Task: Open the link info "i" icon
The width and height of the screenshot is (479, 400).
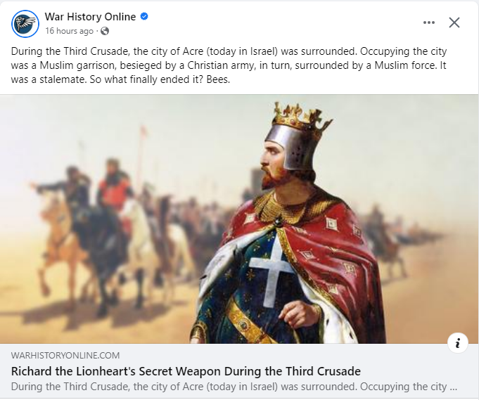Action: click(458, 343)
